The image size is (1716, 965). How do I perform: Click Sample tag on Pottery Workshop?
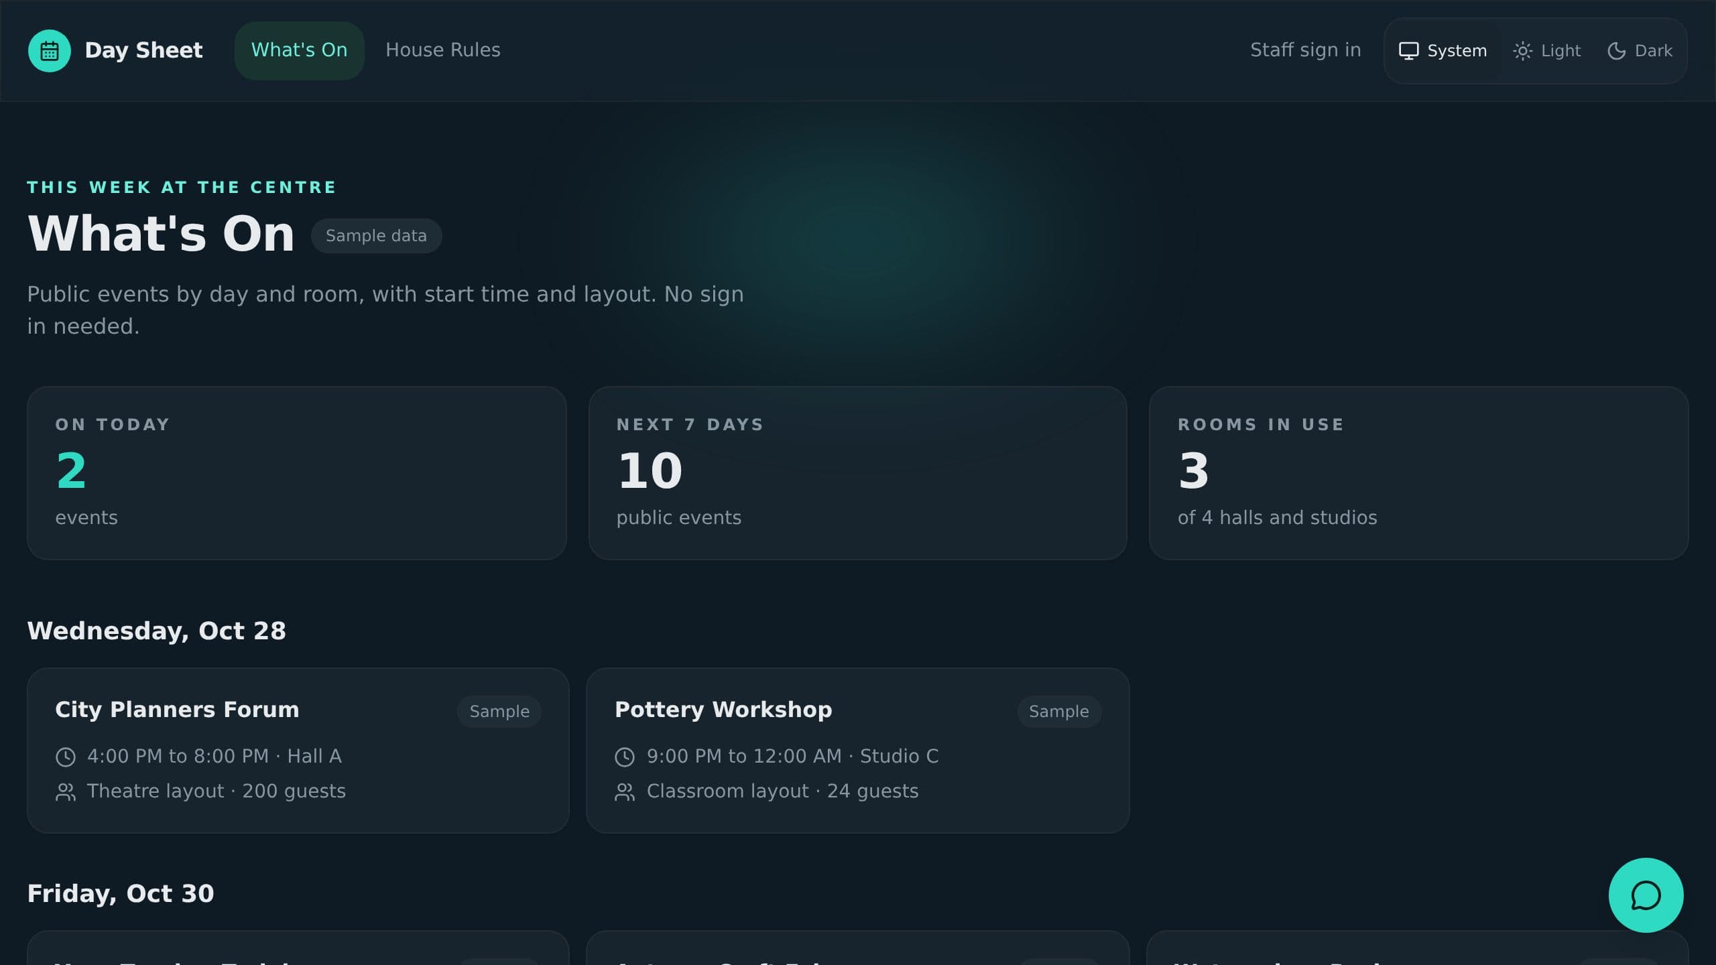tap(1059, 712)
